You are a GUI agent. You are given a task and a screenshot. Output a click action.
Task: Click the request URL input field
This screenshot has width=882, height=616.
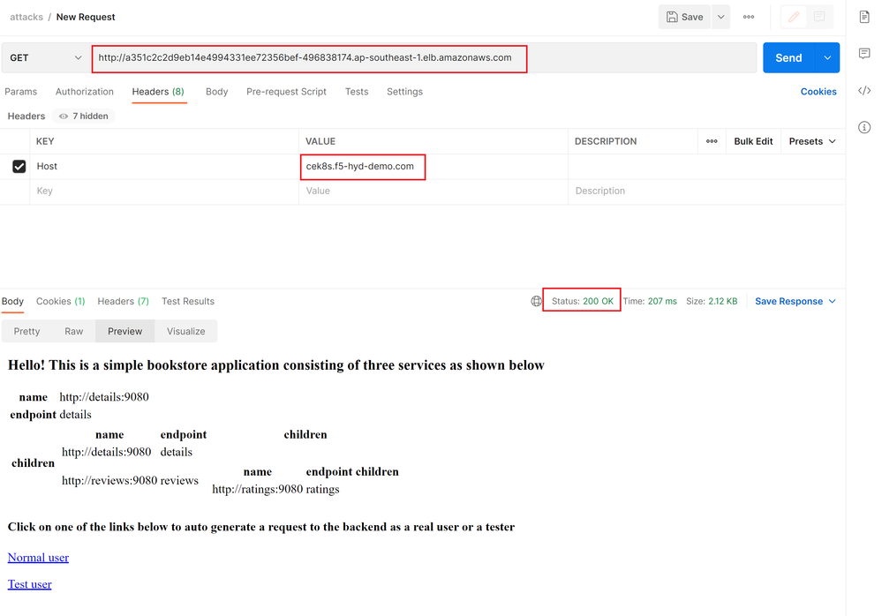pos(309,58)
